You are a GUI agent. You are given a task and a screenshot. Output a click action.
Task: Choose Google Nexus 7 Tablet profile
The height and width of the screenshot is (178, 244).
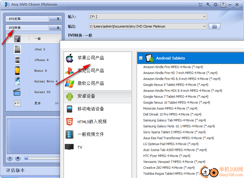coord(176,97)
